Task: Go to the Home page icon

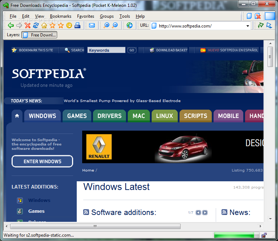Action: (x=44, y=26)
